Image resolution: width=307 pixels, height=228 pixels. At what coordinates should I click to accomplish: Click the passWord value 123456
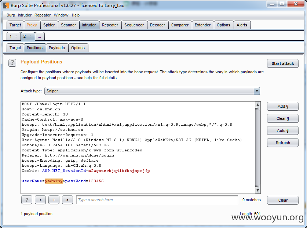click(96, 181)
